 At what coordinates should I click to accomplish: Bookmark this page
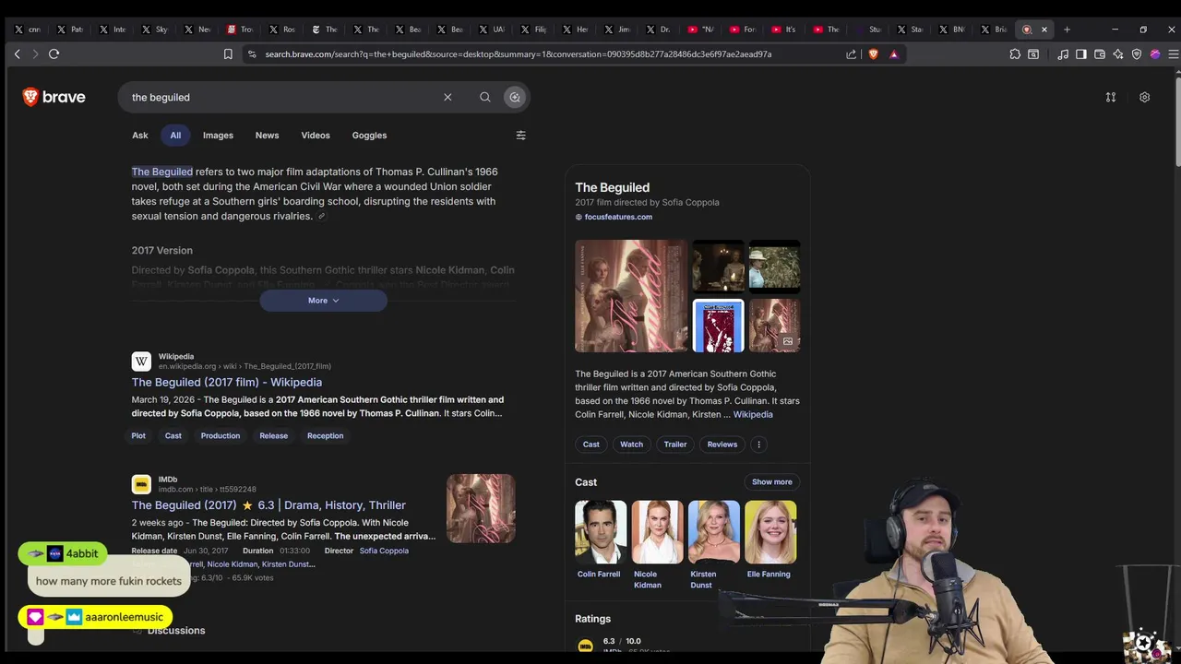pyautogui.click(x=228, y=54)
